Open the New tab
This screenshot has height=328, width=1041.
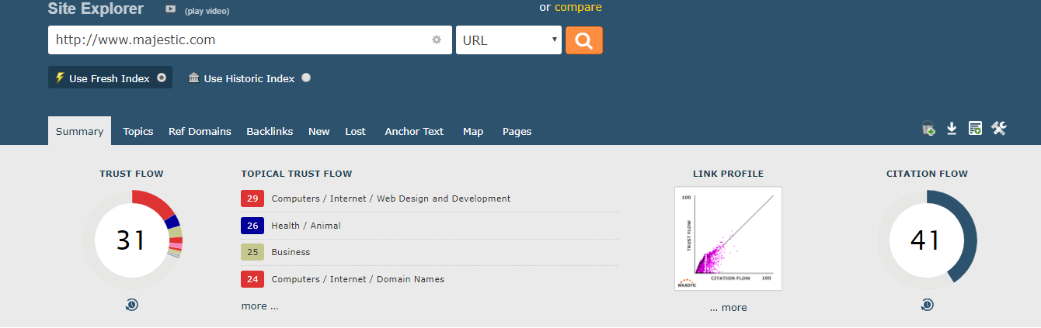319,131
